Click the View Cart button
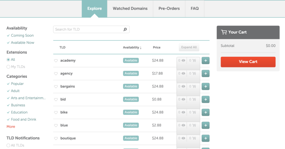 [x=248, y=62]
